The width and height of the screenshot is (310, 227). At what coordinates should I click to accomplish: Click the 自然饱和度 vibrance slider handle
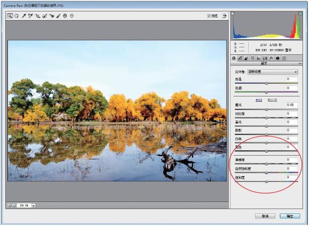click(267, 173)
